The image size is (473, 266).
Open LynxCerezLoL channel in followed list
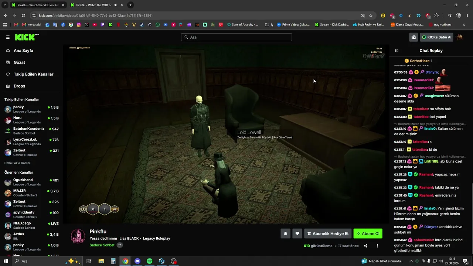point(31,141)
